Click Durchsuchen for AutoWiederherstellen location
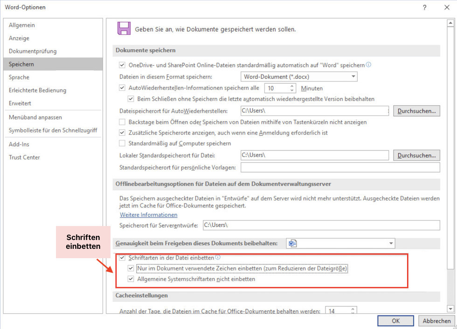 (416, 111)
